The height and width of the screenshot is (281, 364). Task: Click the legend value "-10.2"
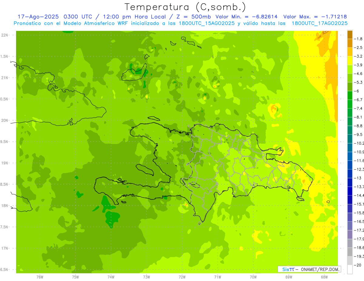[359, 143]
